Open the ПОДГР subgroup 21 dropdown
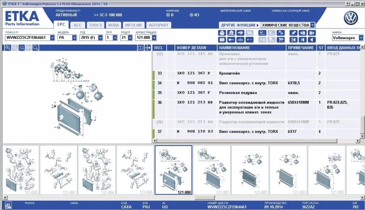 [x=130, y=38]
